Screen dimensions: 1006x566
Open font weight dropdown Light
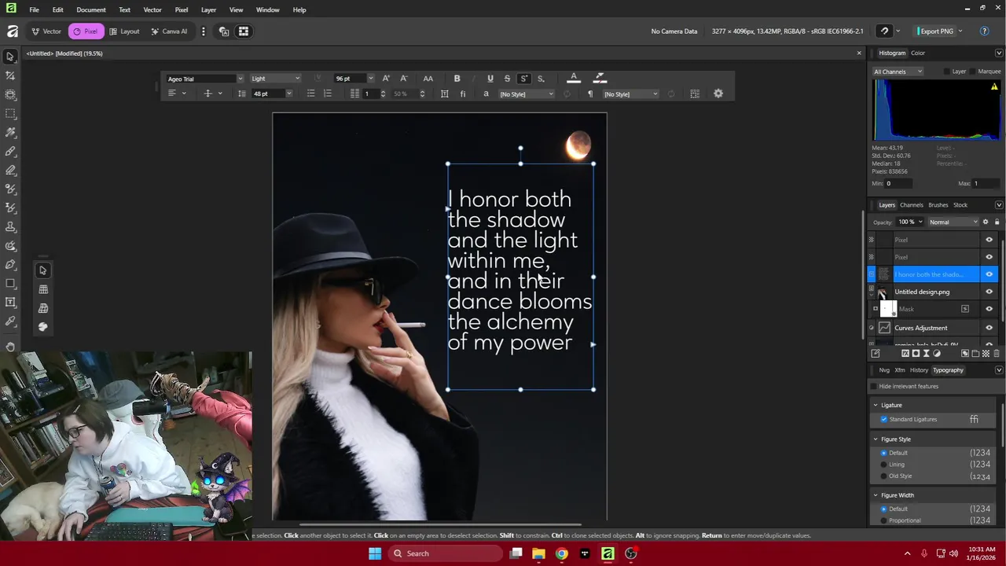tap(275, 79)
